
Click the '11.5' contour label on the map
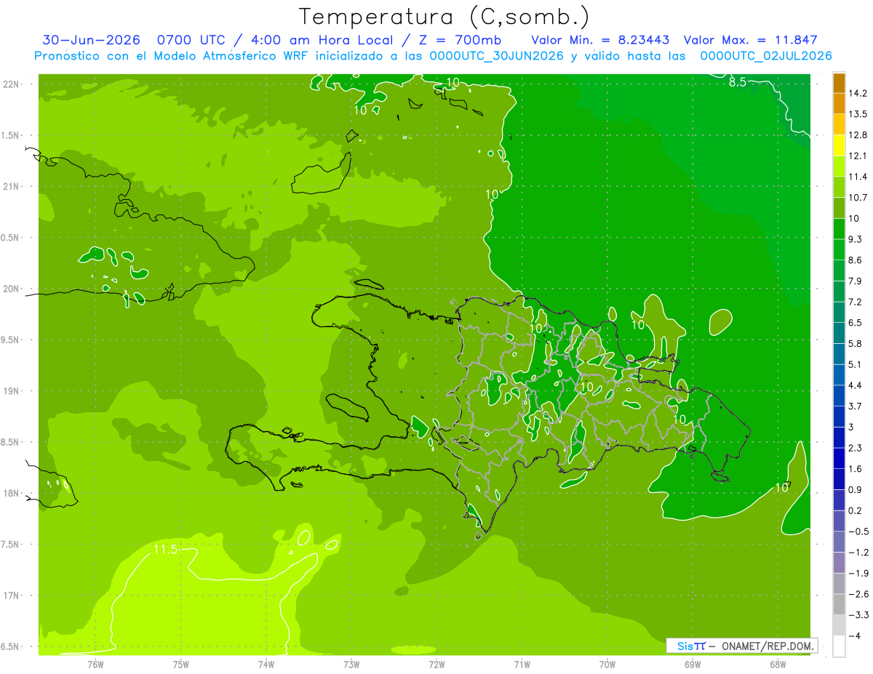(x=165, y=549)
